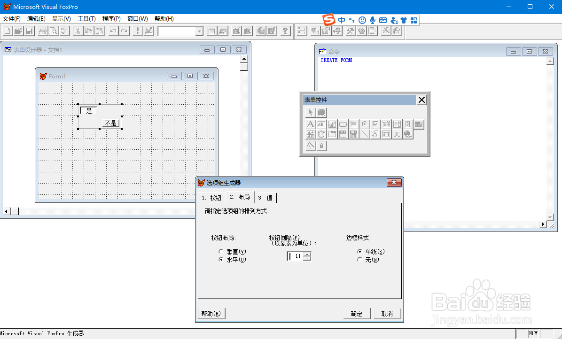
Task: Select the Spinner control tool
Action: [407, 124]
